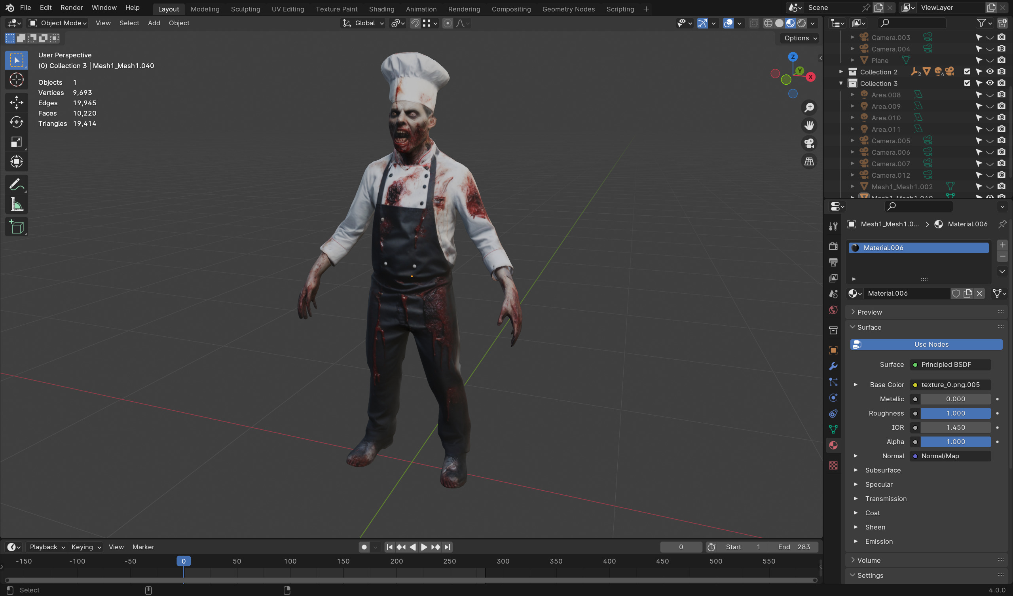
Task: Jump to the timeline end
Action: pyautogui.click(x=447, y=547)
